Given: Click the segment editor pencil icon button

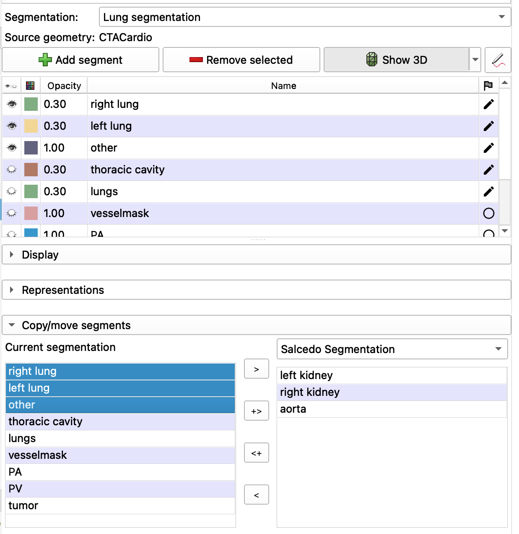Looking at the screenshot, I should coord(498,60).
